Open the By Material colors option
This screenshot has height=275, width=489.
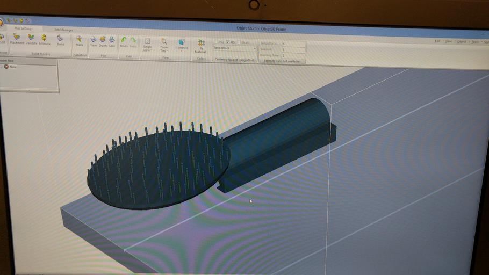202,46
